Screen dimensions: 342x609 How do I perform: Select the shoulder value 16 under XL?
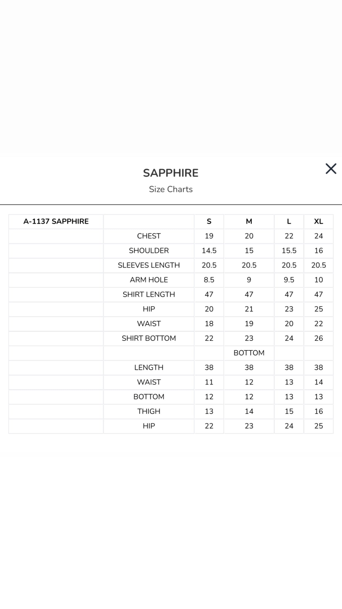pyautogui.click(x=319, y=251)
